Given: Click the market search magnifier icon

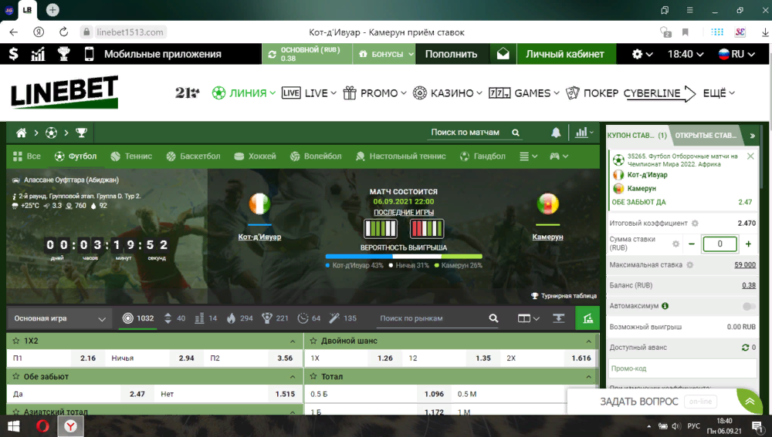Looking at the screenshot, I should (493, 318).
